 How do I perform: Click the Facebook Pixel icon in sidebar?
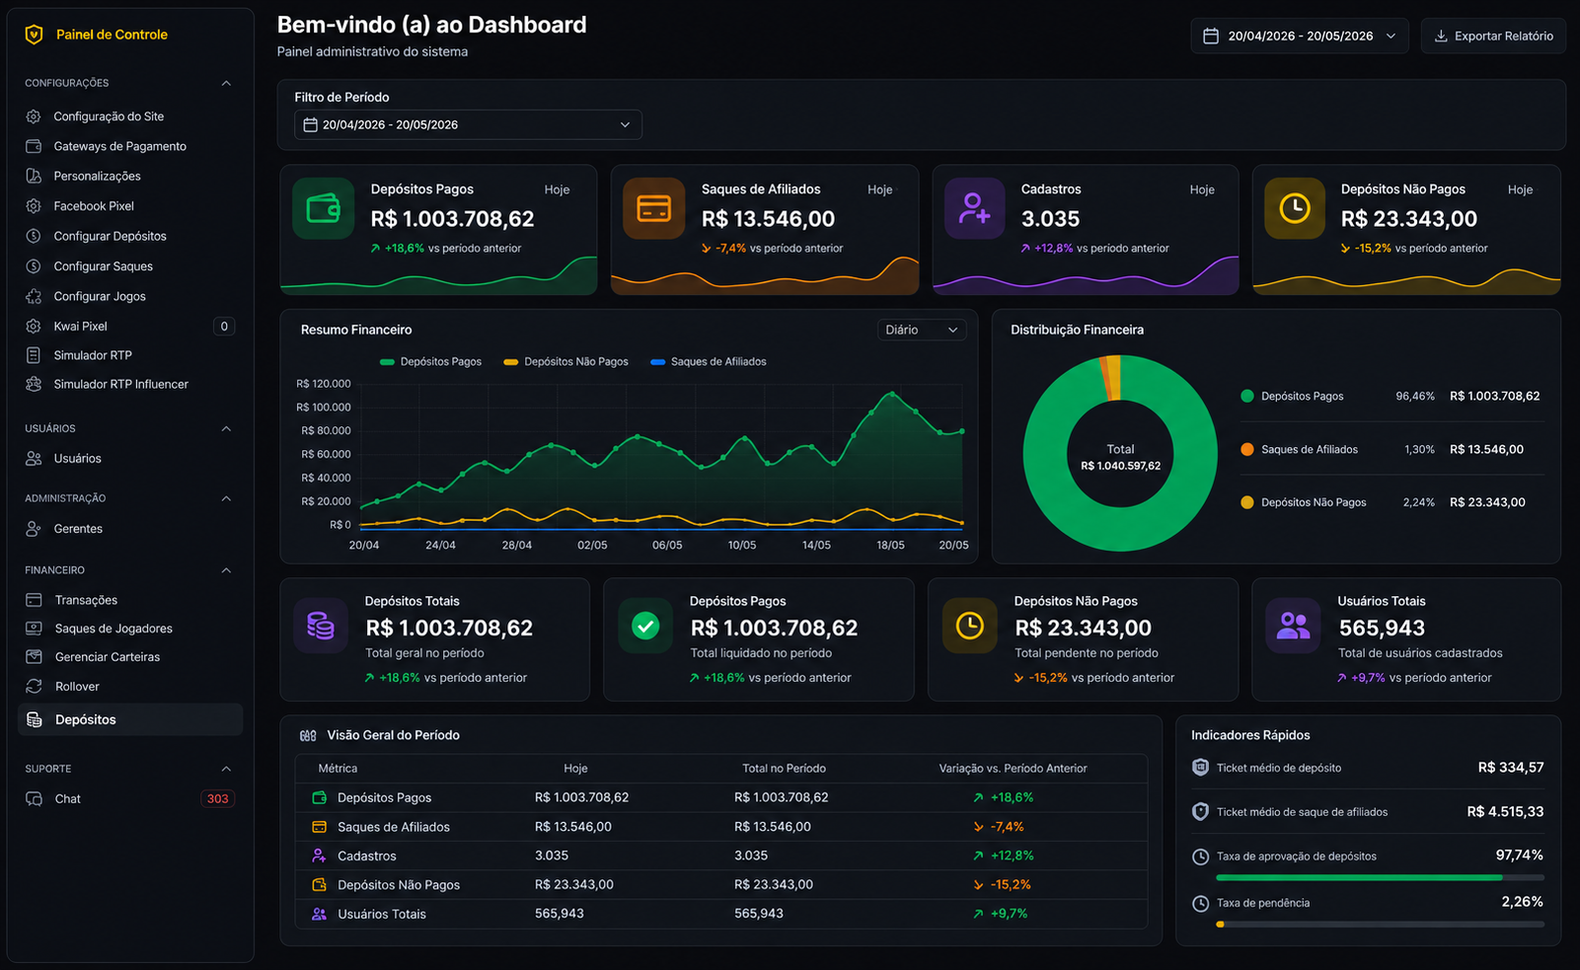click(34, 206)
